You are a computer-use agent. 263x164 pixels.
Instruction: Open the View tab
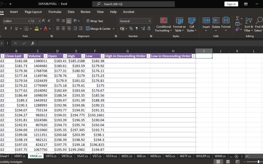(100, 12)
